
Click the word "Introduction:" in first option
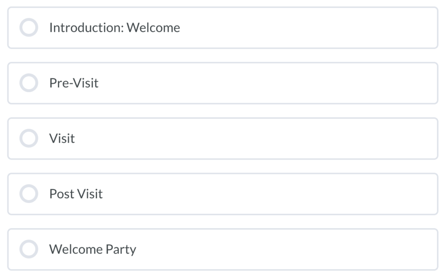(x=86, y=28)
